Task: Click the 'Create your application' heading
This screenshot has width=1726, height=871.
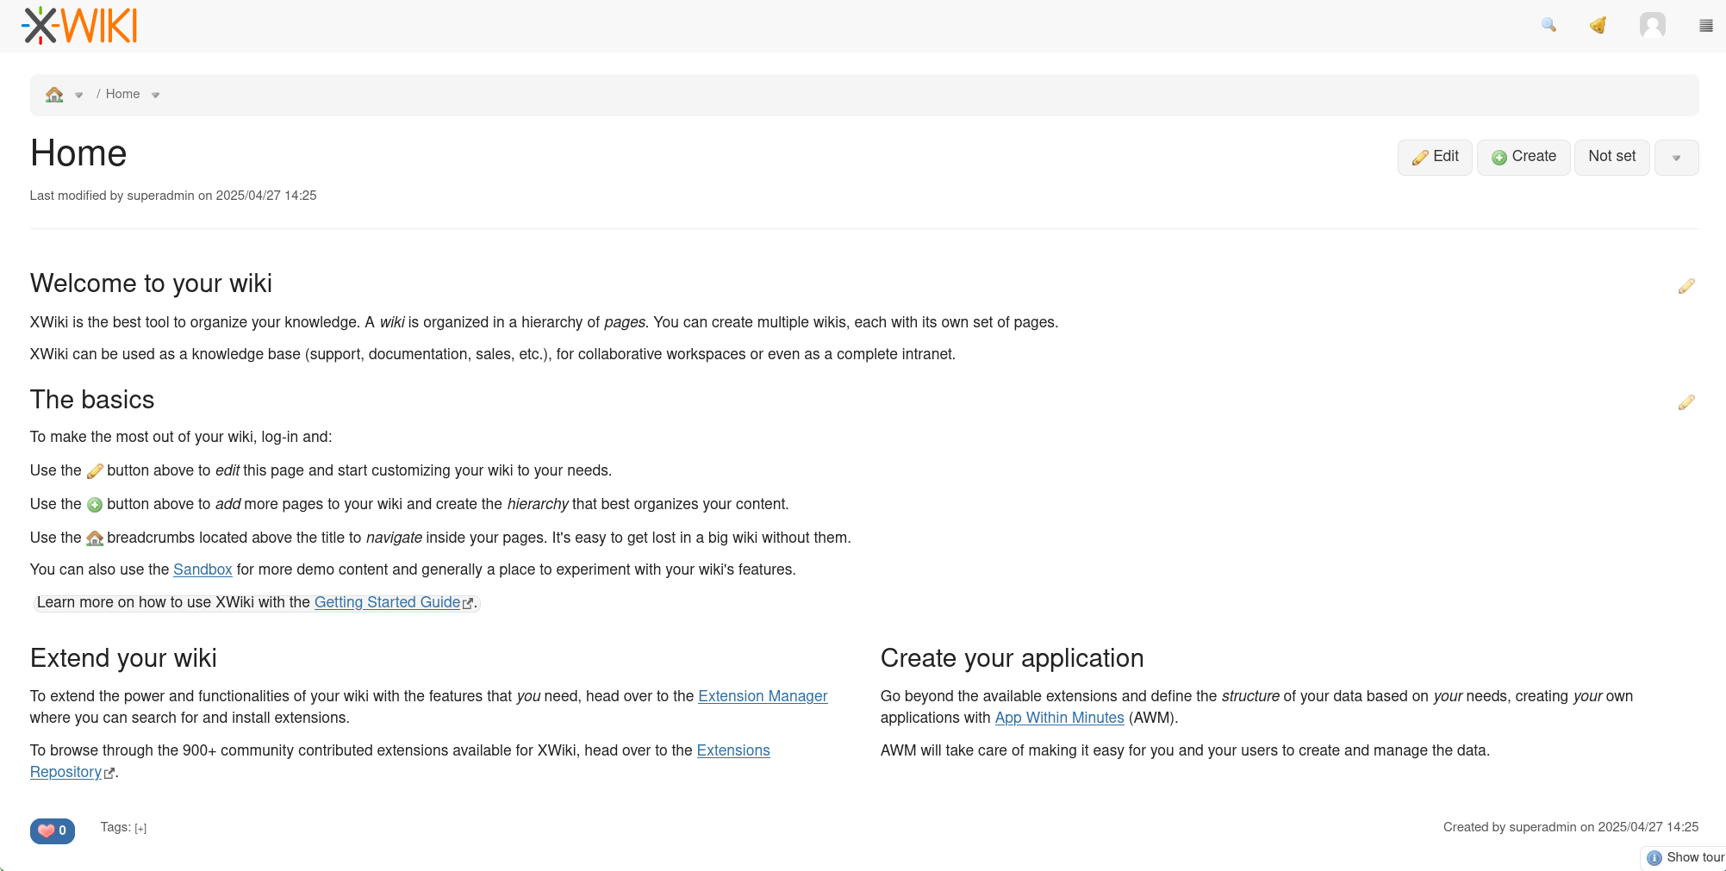Action: (x=1012, y=658)
